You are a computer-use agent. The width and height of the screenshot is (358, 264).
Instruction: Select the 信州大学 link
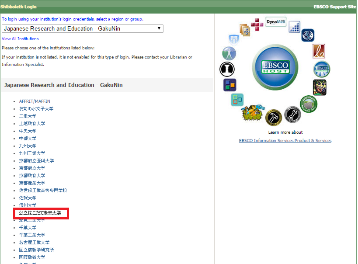pyautogui.click(x=28, y=205)
